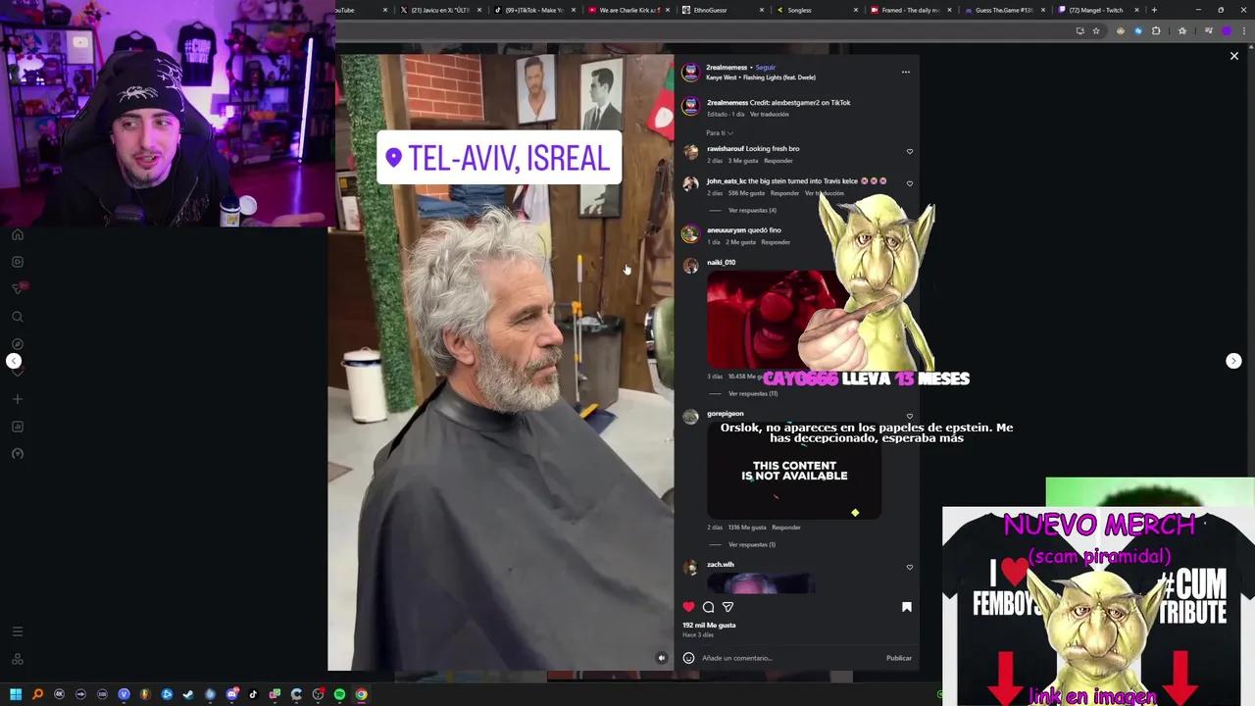Reply to aneuuurysm's comment via Responder
Image resolution: width=1255 pixels, height=706 pixels.
776,242
